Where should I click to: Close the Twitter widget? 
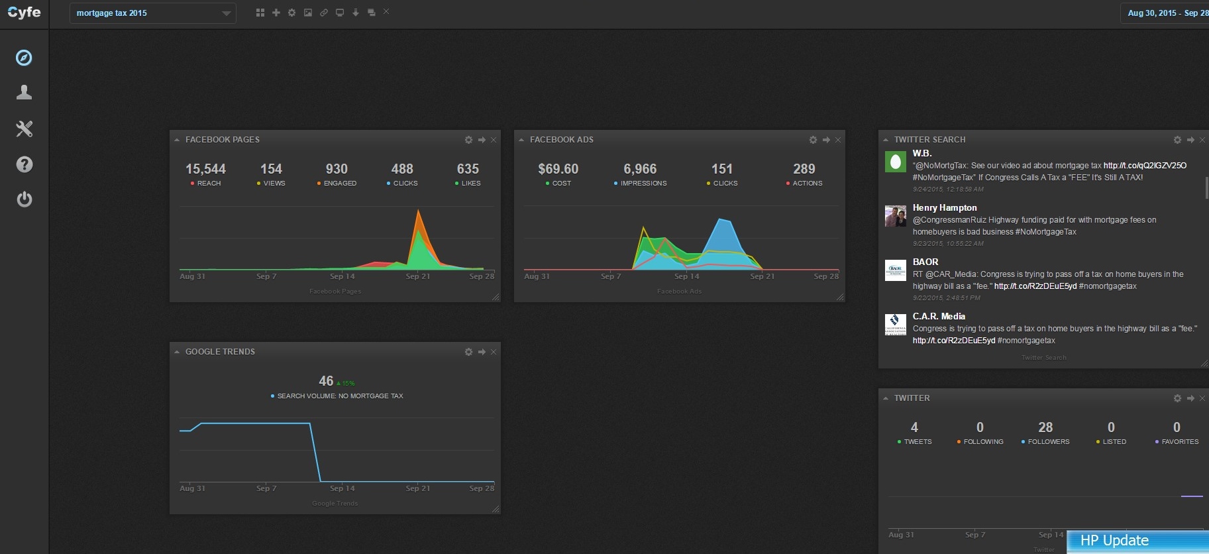1202,398
